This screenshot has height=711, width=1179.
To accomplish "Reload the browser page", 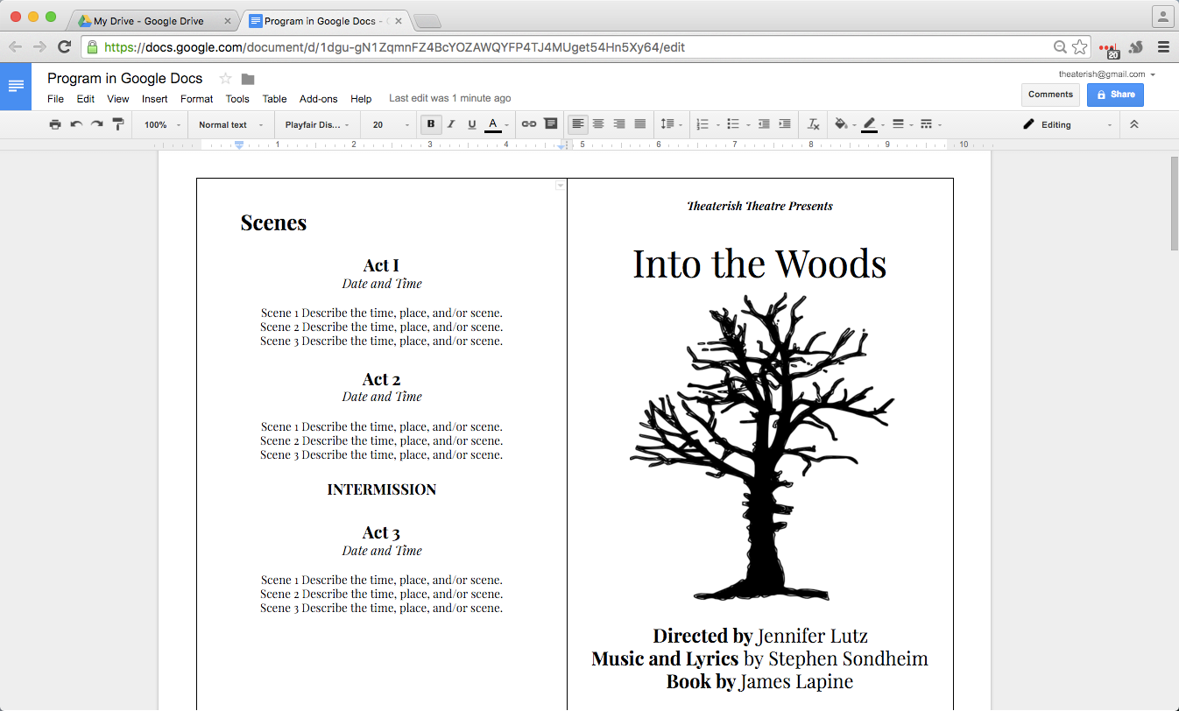I will click(x=64, y=47).
